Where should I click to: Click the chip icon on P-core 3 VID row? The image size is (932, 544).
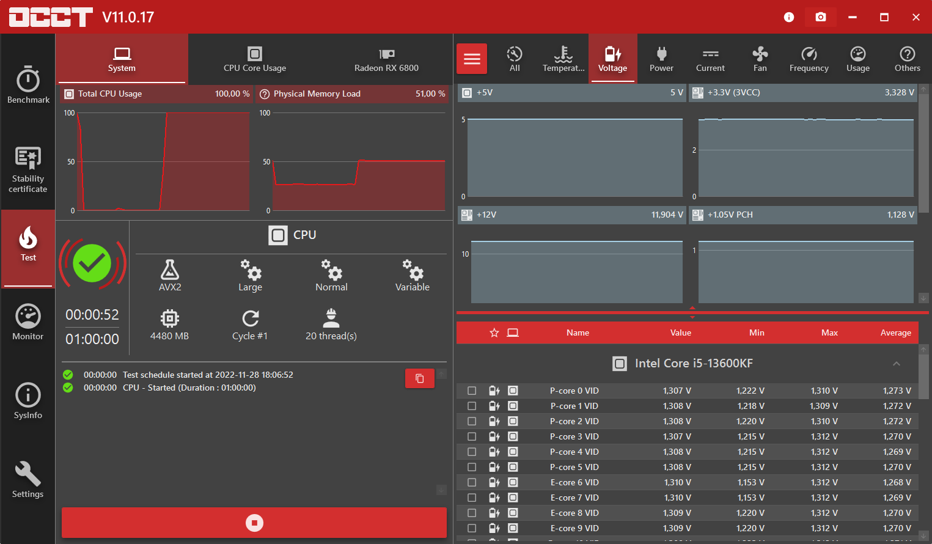point(513,436)
